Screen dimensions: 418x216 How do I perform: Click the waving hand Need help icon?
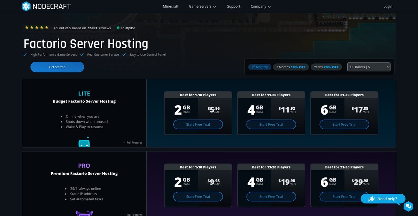pyautogui.click(x=371, y=199)
